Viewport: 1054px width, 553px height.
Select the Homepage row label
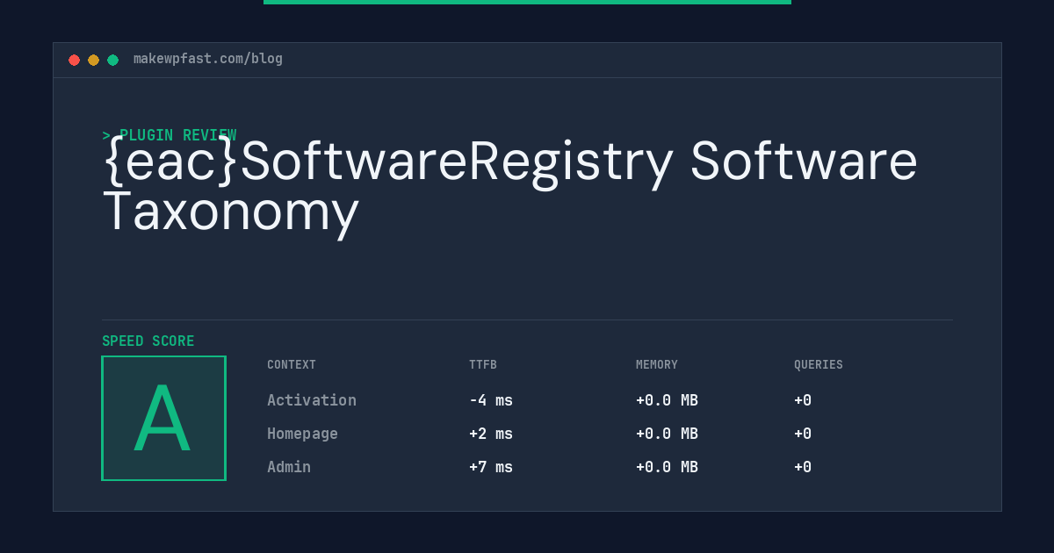point(303,434)
